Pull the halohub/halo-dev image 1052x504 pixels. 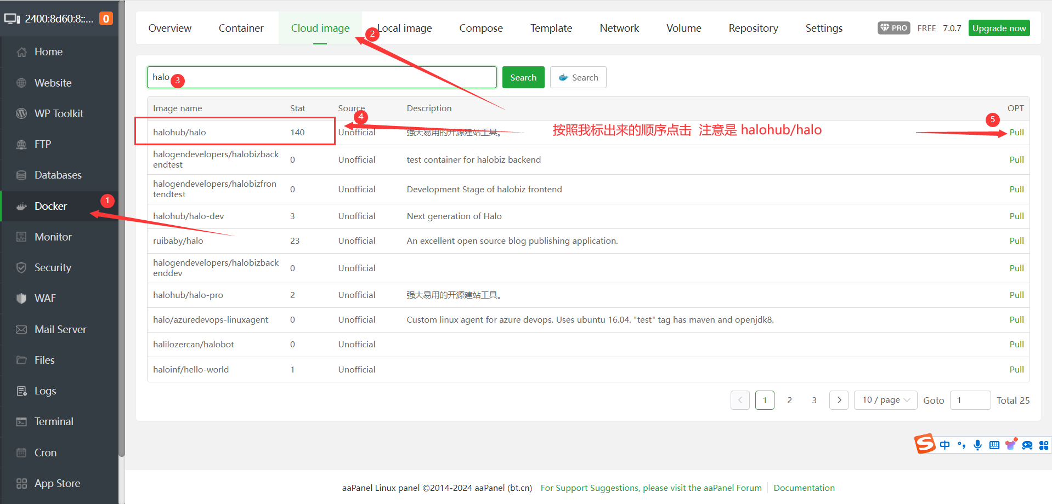point(1016,216)
